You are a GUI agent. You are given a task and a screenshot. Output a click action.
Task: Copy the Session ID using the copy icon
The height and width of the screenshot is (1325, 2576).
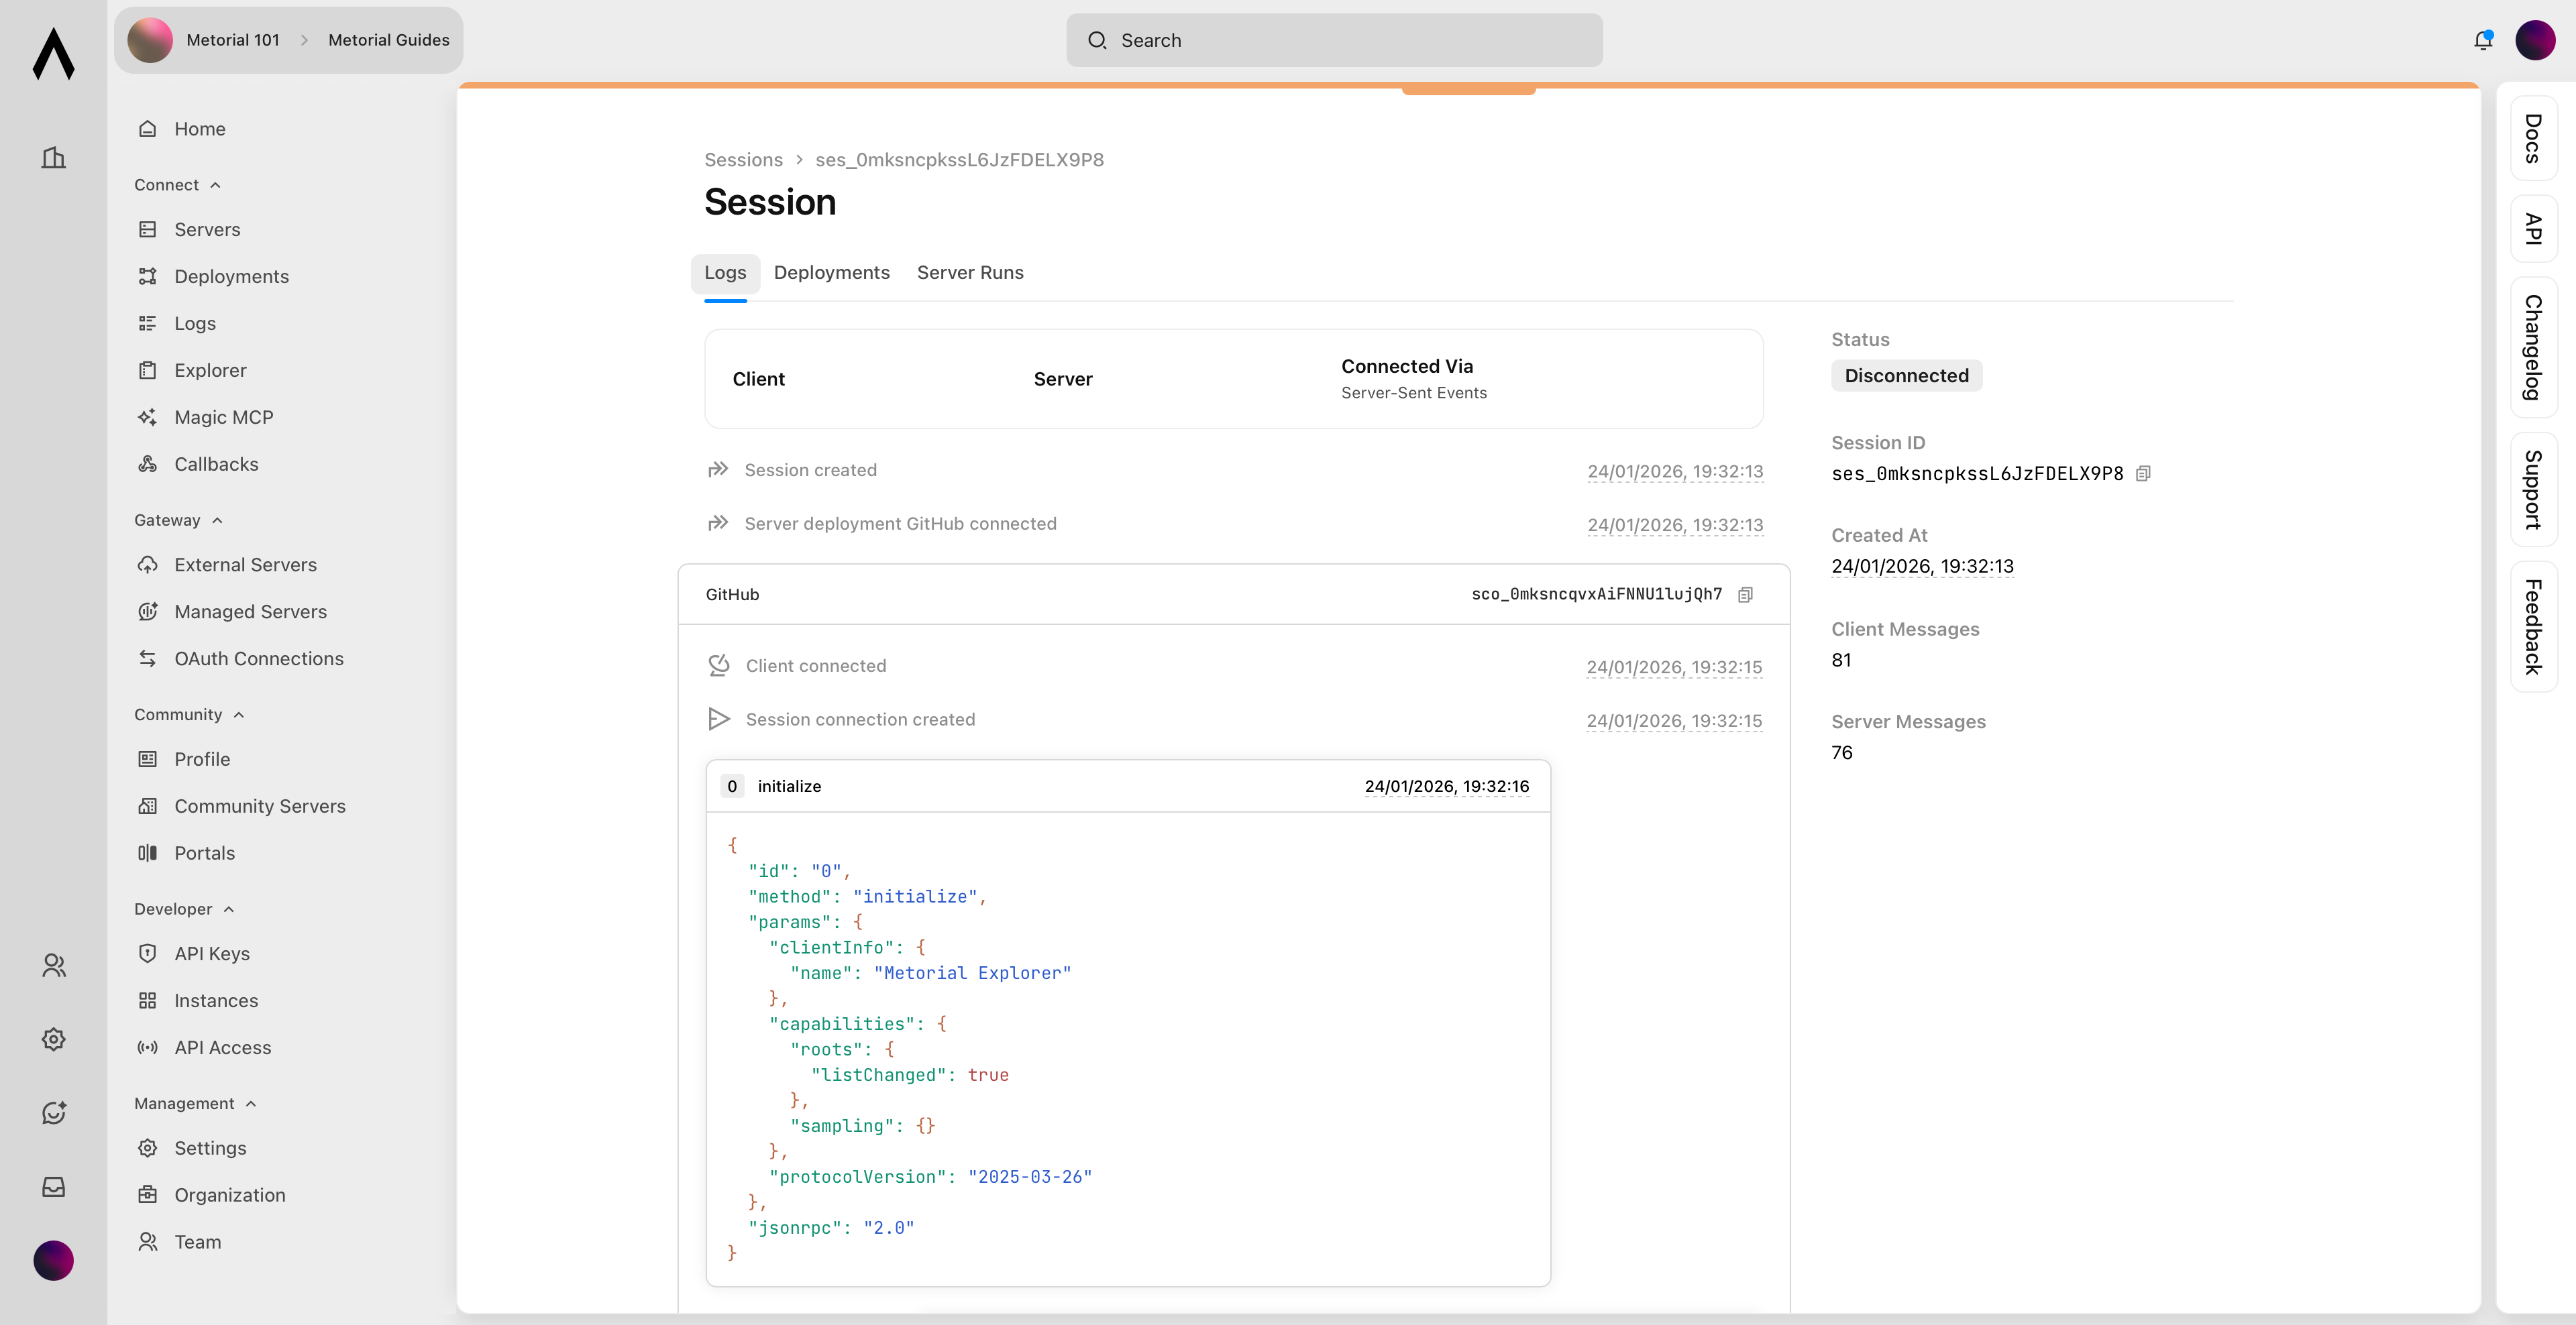coord(2143,473)
